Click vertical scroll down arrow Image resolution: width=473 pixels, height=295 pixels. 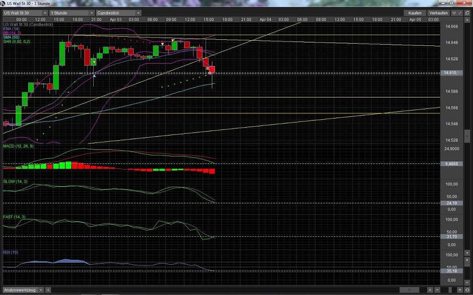[467, 253]
